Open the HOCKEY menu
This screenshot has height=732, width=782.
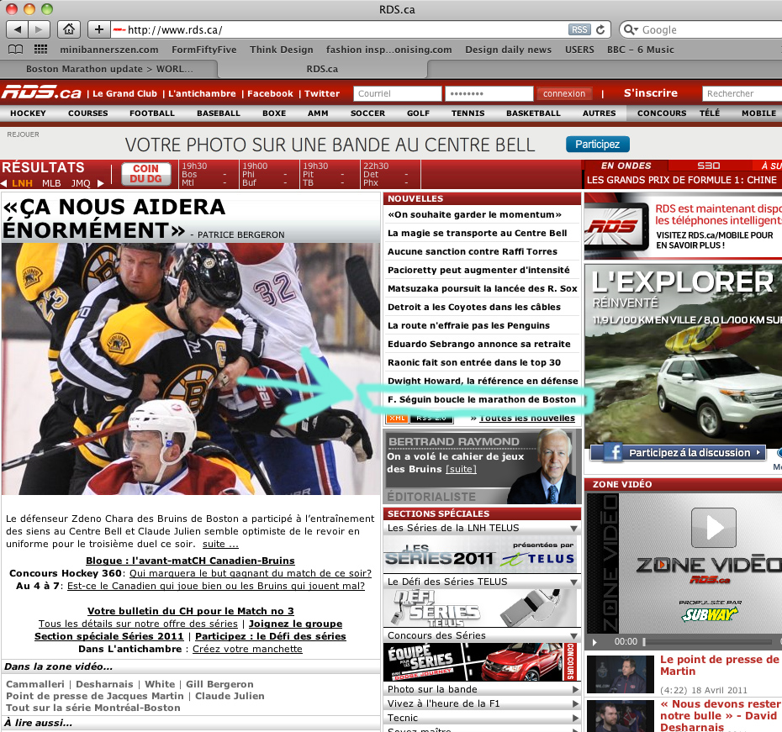click(28, 113)
